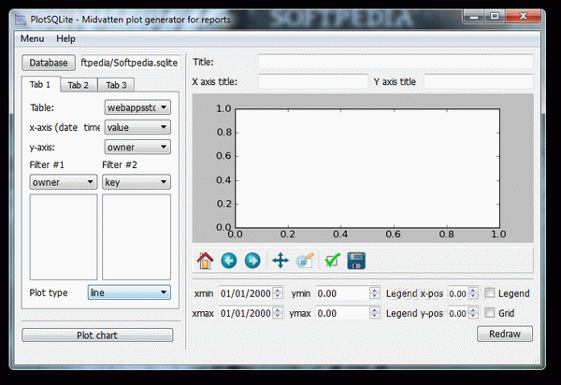
Task: Expand the Filter #1 owner dropdown
Action: click(64, 182)
